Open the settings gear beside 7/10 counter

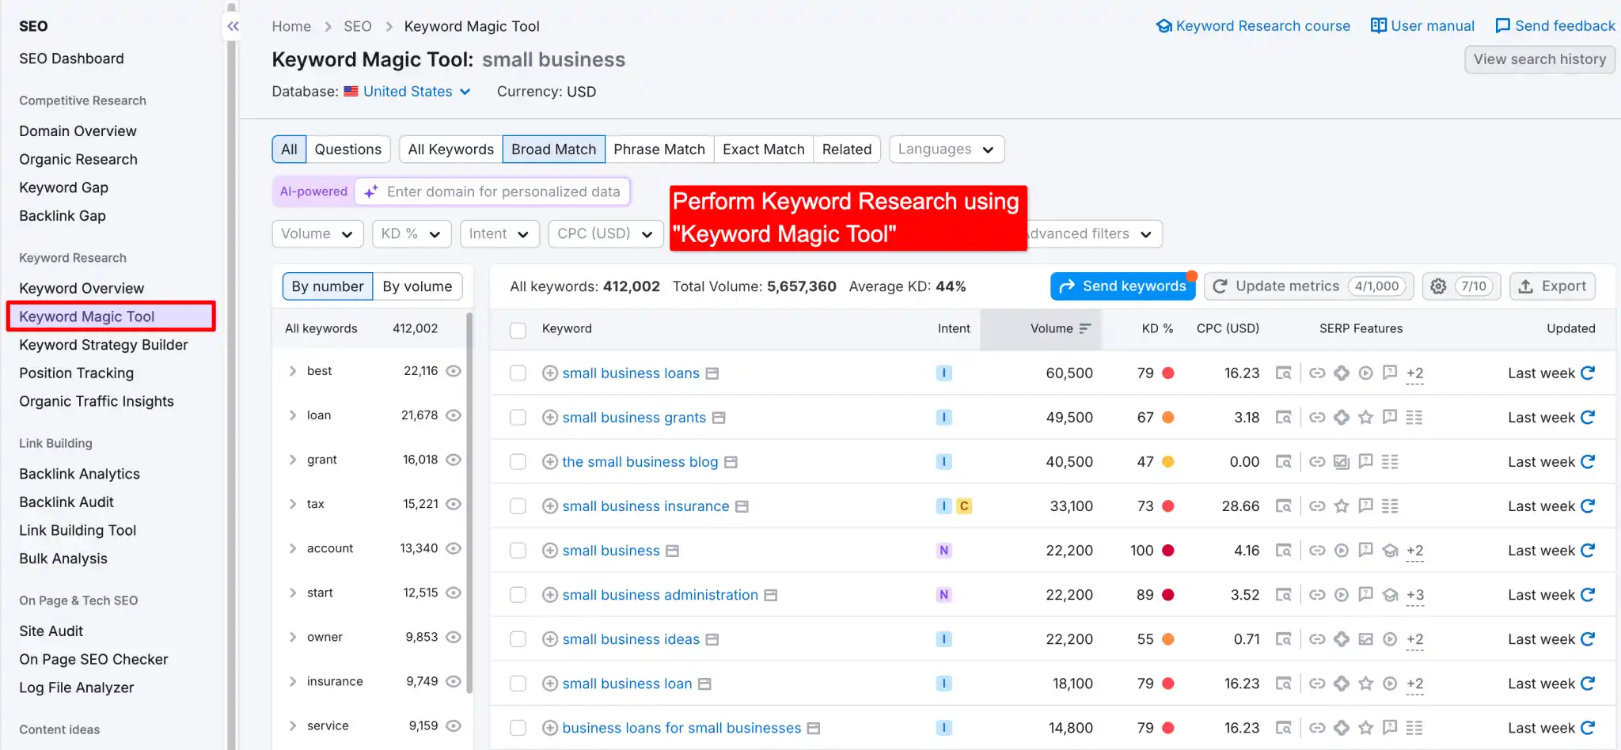[x=1437, y=286]
